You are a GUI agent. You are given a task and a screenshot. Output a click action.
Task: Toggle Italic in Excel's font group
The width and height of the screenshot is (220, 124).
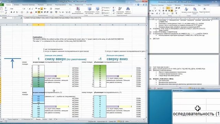14,12
